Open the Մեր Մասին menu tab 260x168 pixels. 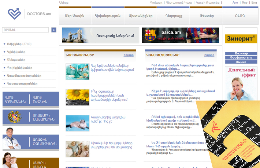click(75, 16)
